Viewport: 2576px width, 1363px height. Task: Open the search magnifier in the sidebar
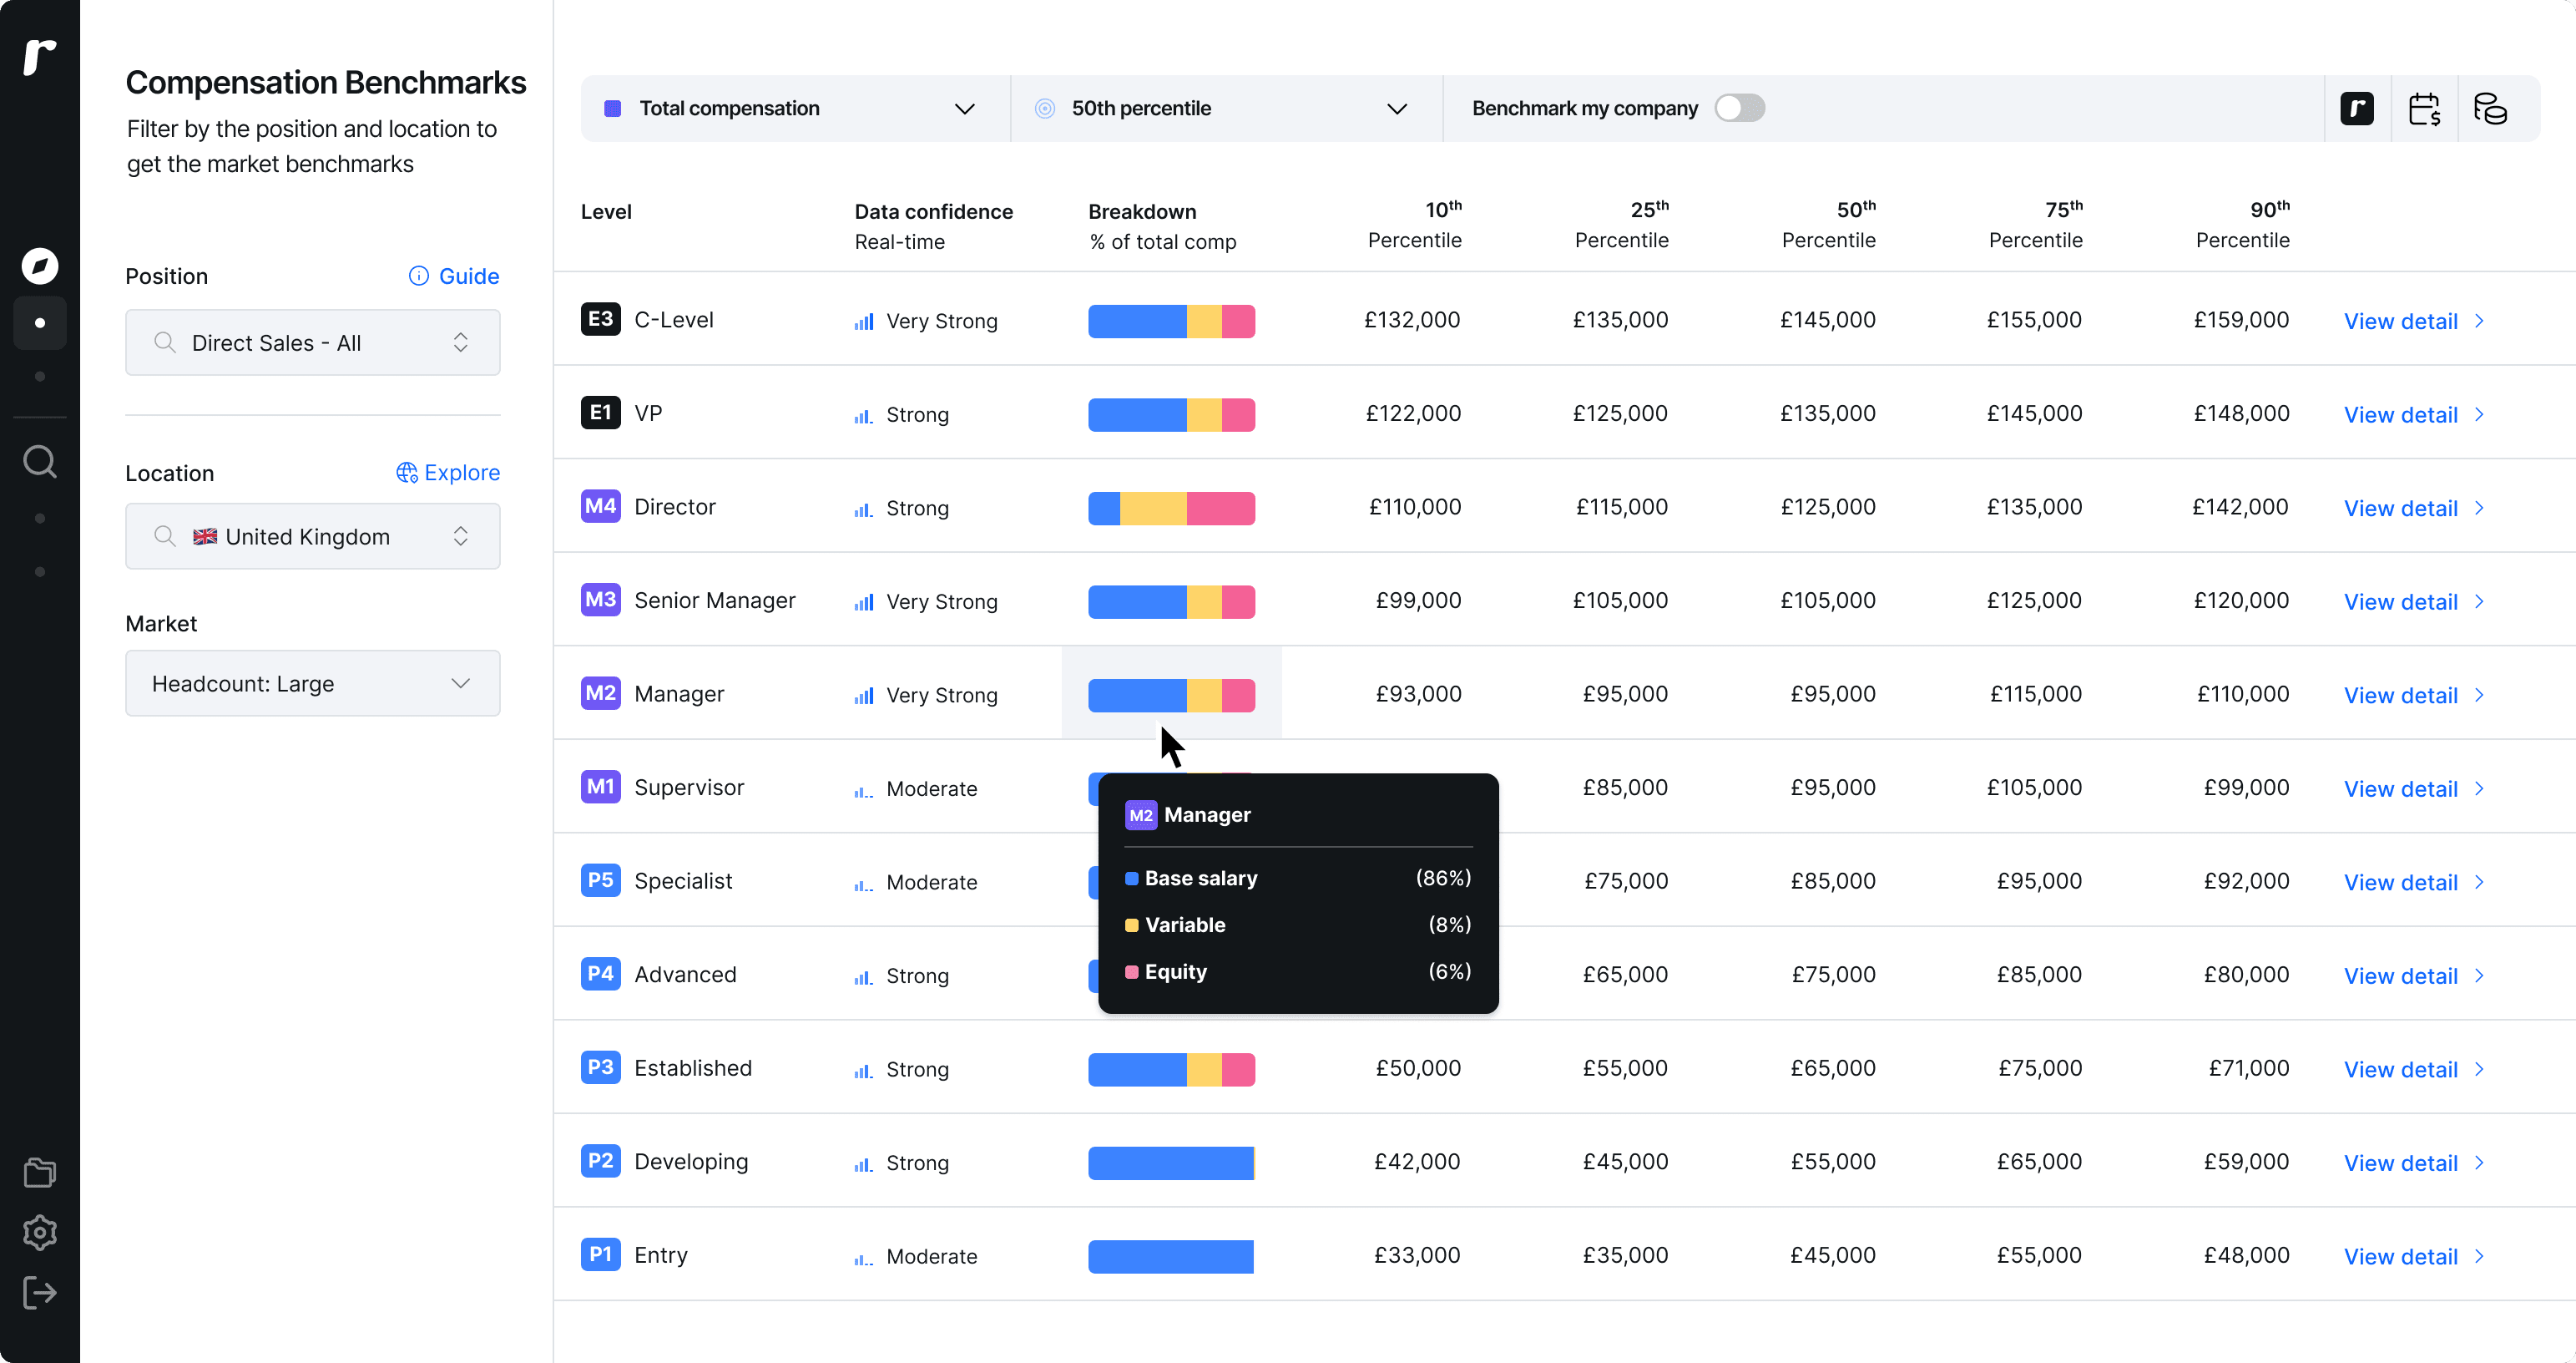click(40, 461)
